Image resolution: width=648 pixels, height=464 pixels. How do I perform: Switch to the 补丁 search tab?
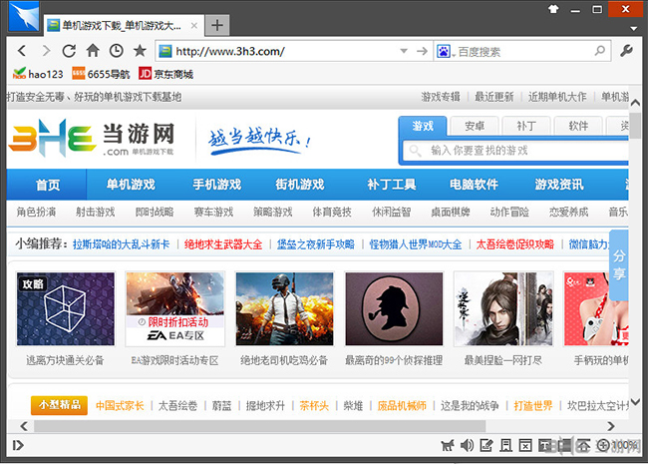pyautogui.click(x=526, y=126)
